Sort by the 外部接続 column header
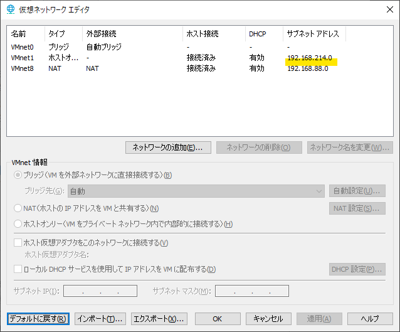The height and width of the screenshot is (332, 400). (132, 34)
